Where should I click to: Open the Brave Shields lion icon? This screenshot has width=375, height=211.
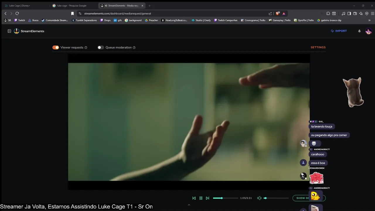277,13
